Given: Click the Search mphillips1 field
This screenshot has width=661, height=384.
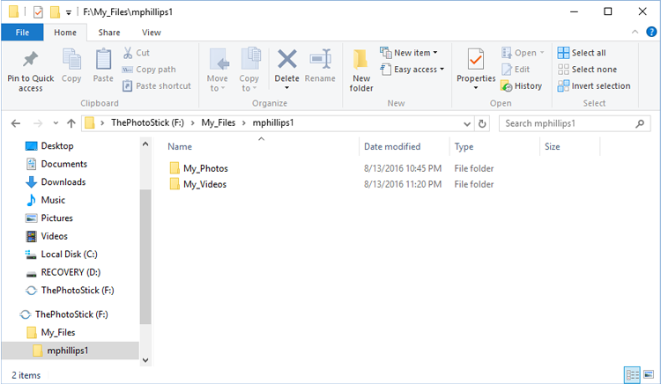Looking at the screenshot, I should (574, 123).
